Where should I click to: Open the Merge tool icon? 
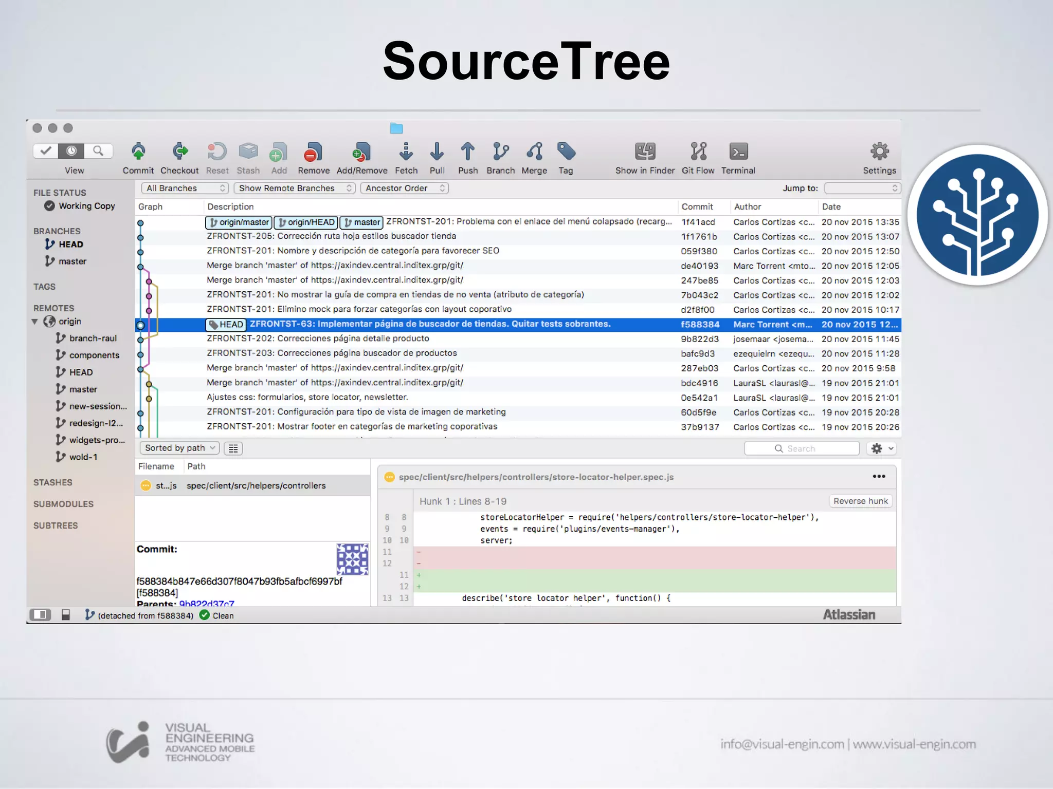[534, 152]
